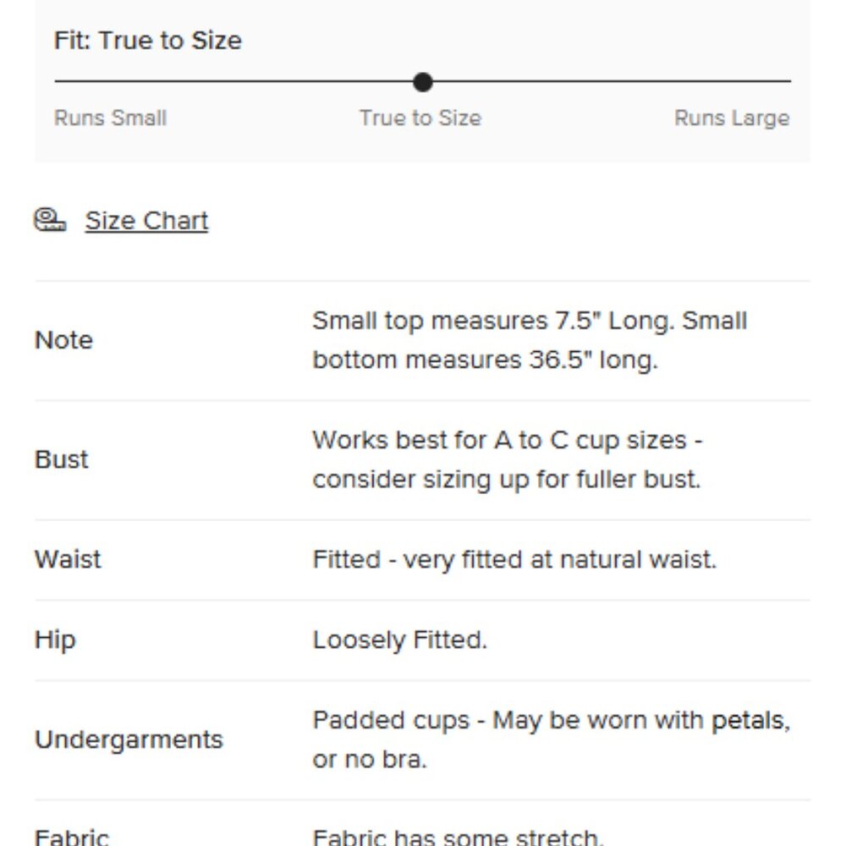Click the 'Fabric has some stretch' text
Image resolution: width=846 pixels, height=846 pixels.
click(458, 838)
